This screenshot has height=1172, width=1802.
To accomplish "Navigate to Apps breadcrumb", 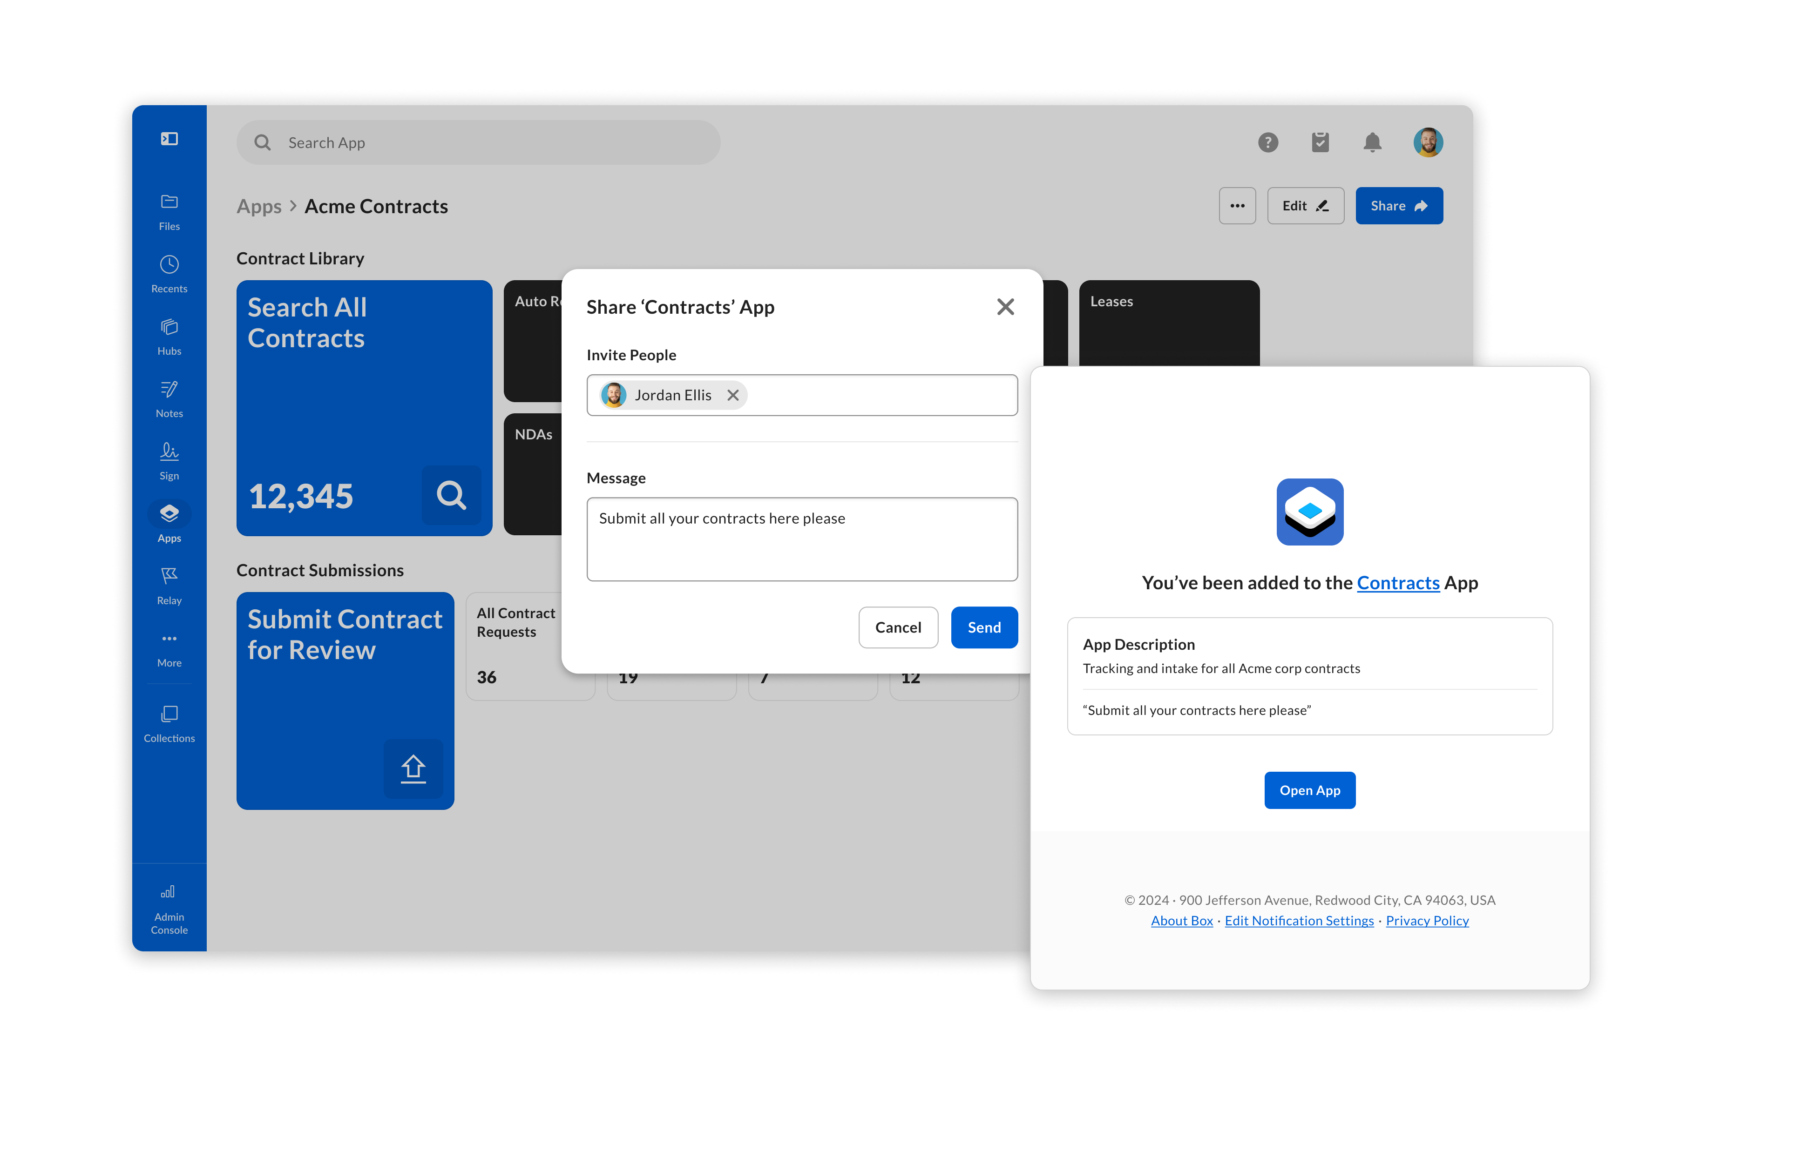I will point(259,207).
